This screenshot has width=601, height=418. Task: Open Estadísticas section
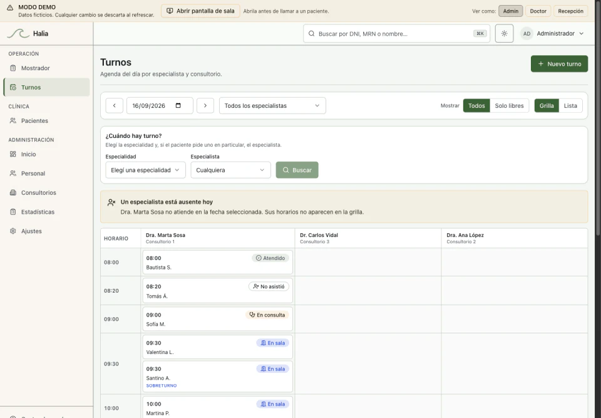tap(46, 211)
